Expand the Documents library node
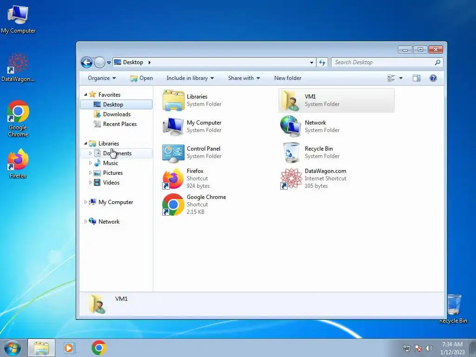The width and height of the screenshot is (476, 357). tap(90, 153)
